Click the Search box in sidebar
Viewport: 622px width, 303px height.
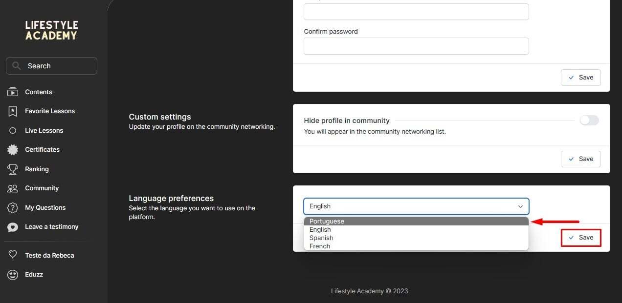click(51, 66)
